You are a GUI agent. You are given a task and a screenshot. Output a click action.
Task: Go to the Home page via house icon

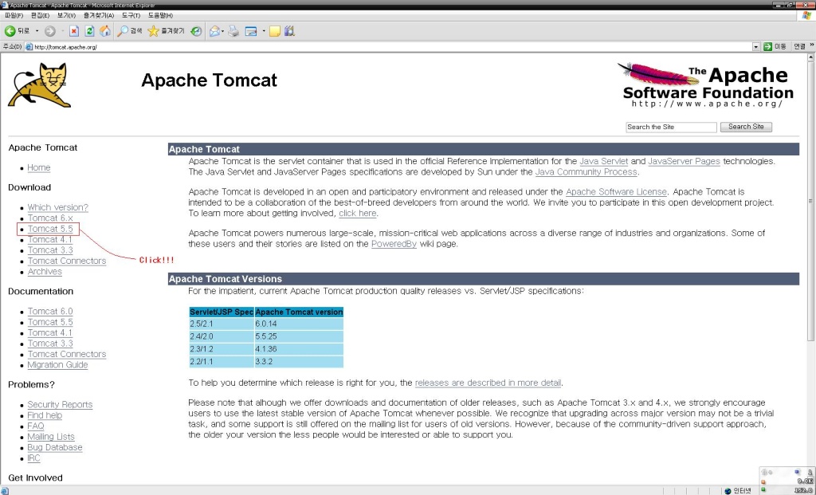[x=105, y=31]
